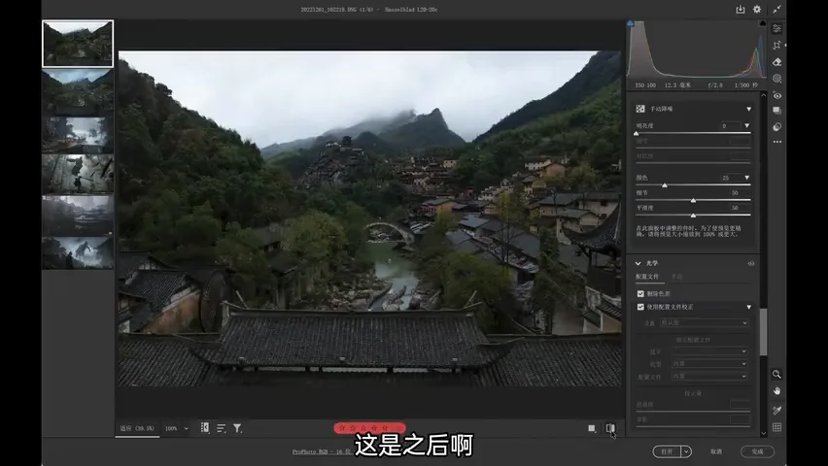
Task: Click the save image icon at top right
Action: (741, 10)
